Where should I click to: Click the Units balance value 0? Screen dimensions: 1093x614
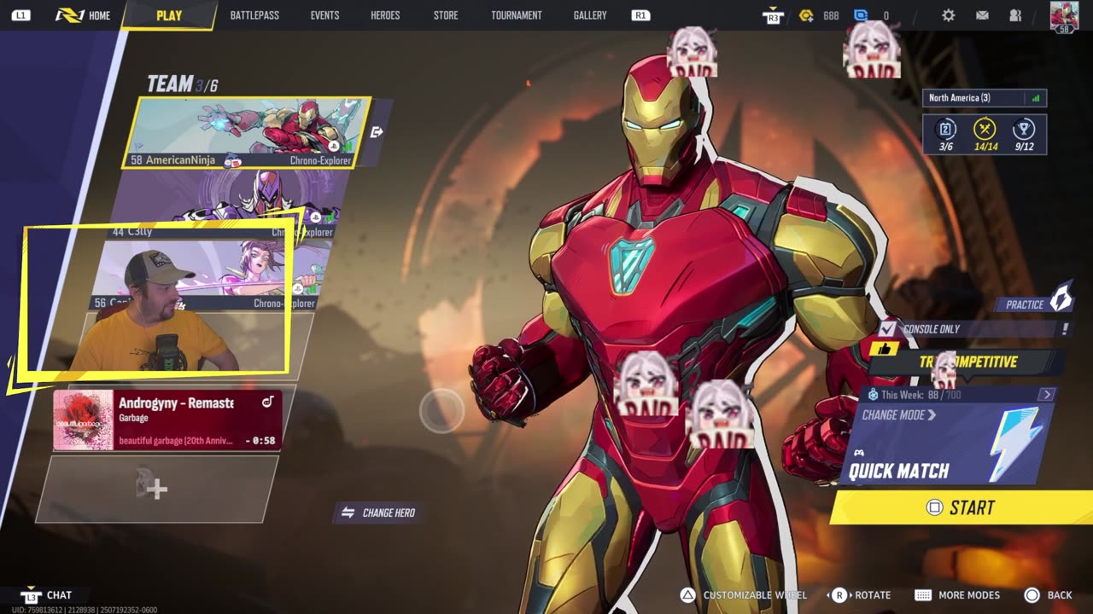[886, 15]
